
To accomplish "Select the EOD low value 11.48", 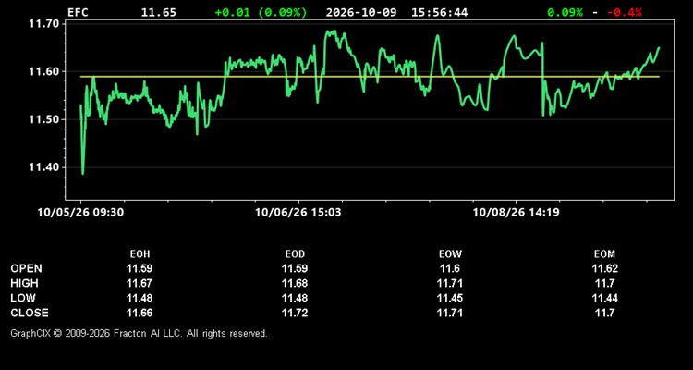I will point(295,298).
